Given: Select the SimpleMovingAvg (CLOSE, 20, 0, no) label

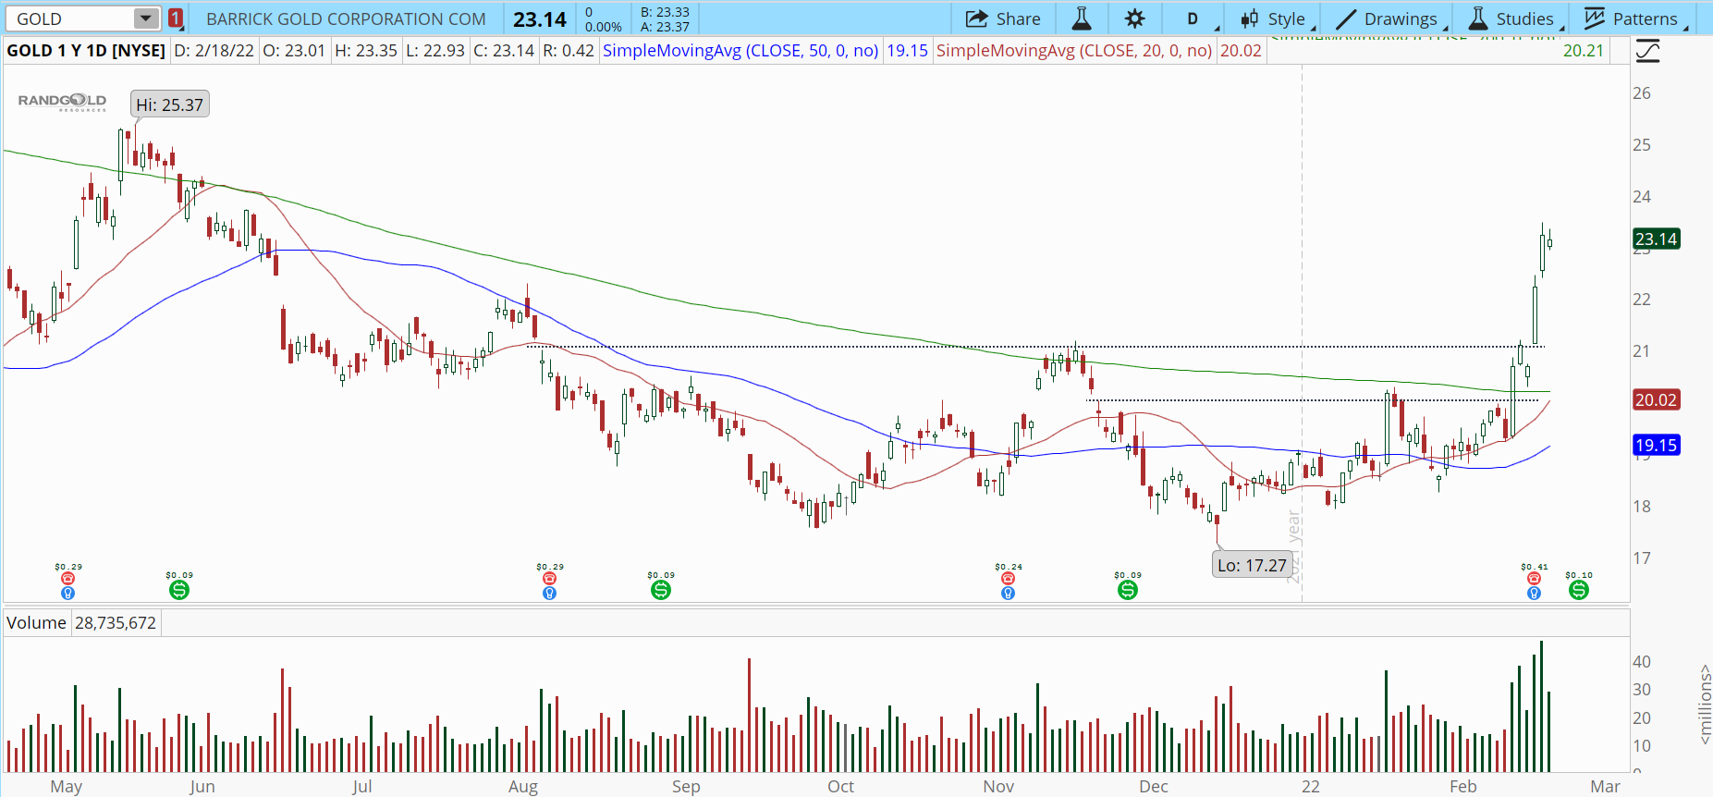Looking at the screenshot, I should click(1074, 51).
